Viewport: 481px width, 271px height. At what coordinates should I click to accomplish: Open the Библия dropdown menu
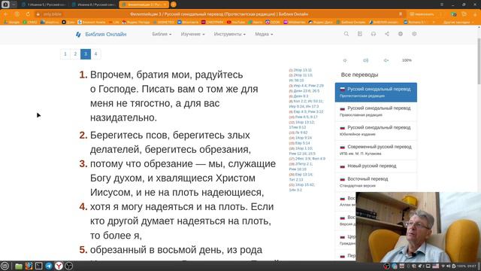point(162,34)
